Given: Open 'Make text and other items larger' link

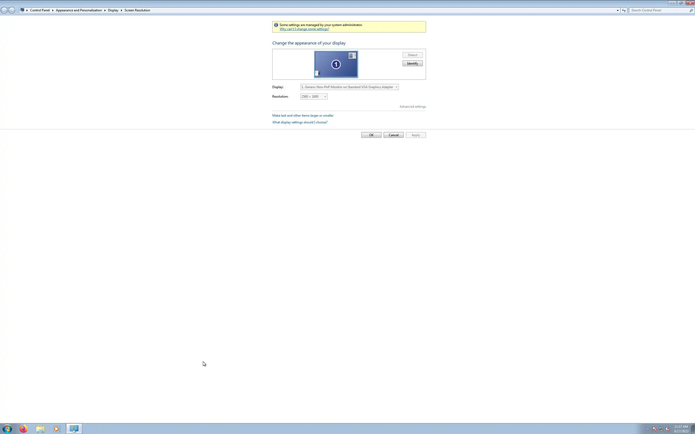Looking at the screenshot, I should 303,115.
